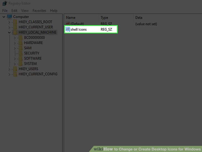This screenshot has height=152, width=202.
Task: Select the HKEY_CURRENT_CONFIG key
Action: coord(38,74)
